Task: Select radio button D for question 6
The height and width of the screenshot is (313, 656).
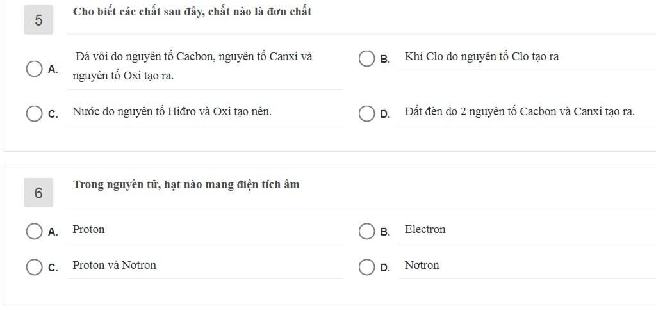Action: coord(366,268)
